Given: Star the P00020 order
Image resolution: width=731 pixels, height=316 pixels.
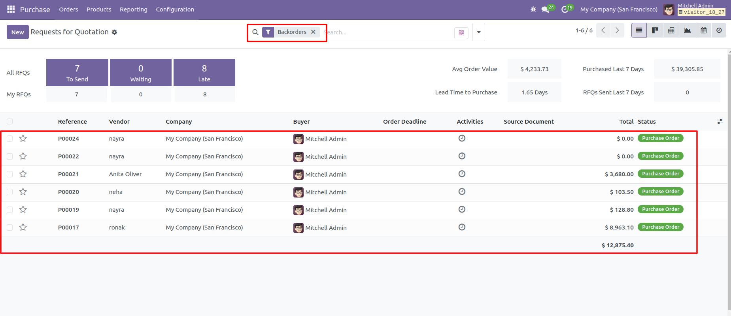Looking at the screenshot, I should coord(23,192).
